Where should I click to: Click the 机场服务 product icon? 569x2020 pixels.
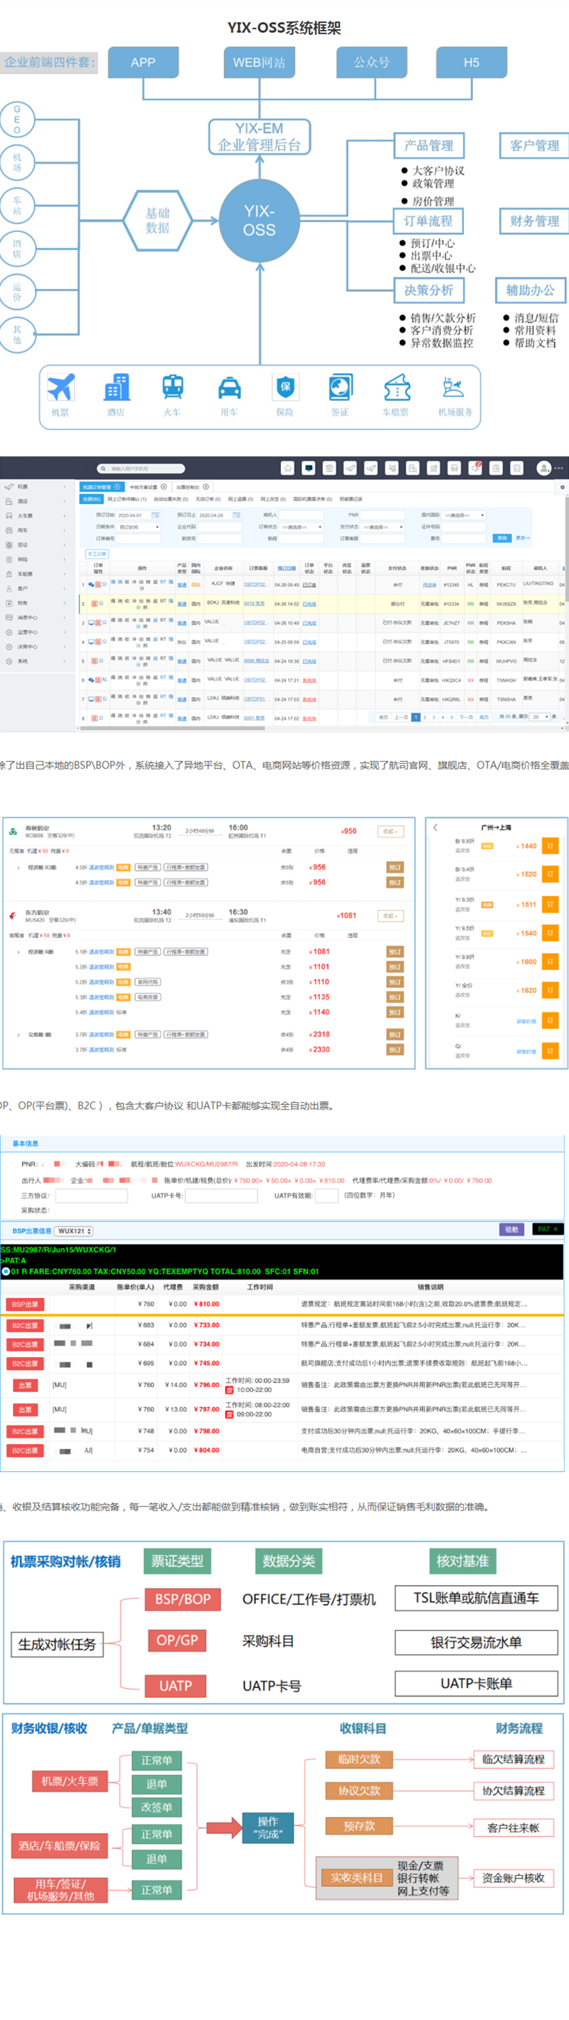(x=454, y=387)
